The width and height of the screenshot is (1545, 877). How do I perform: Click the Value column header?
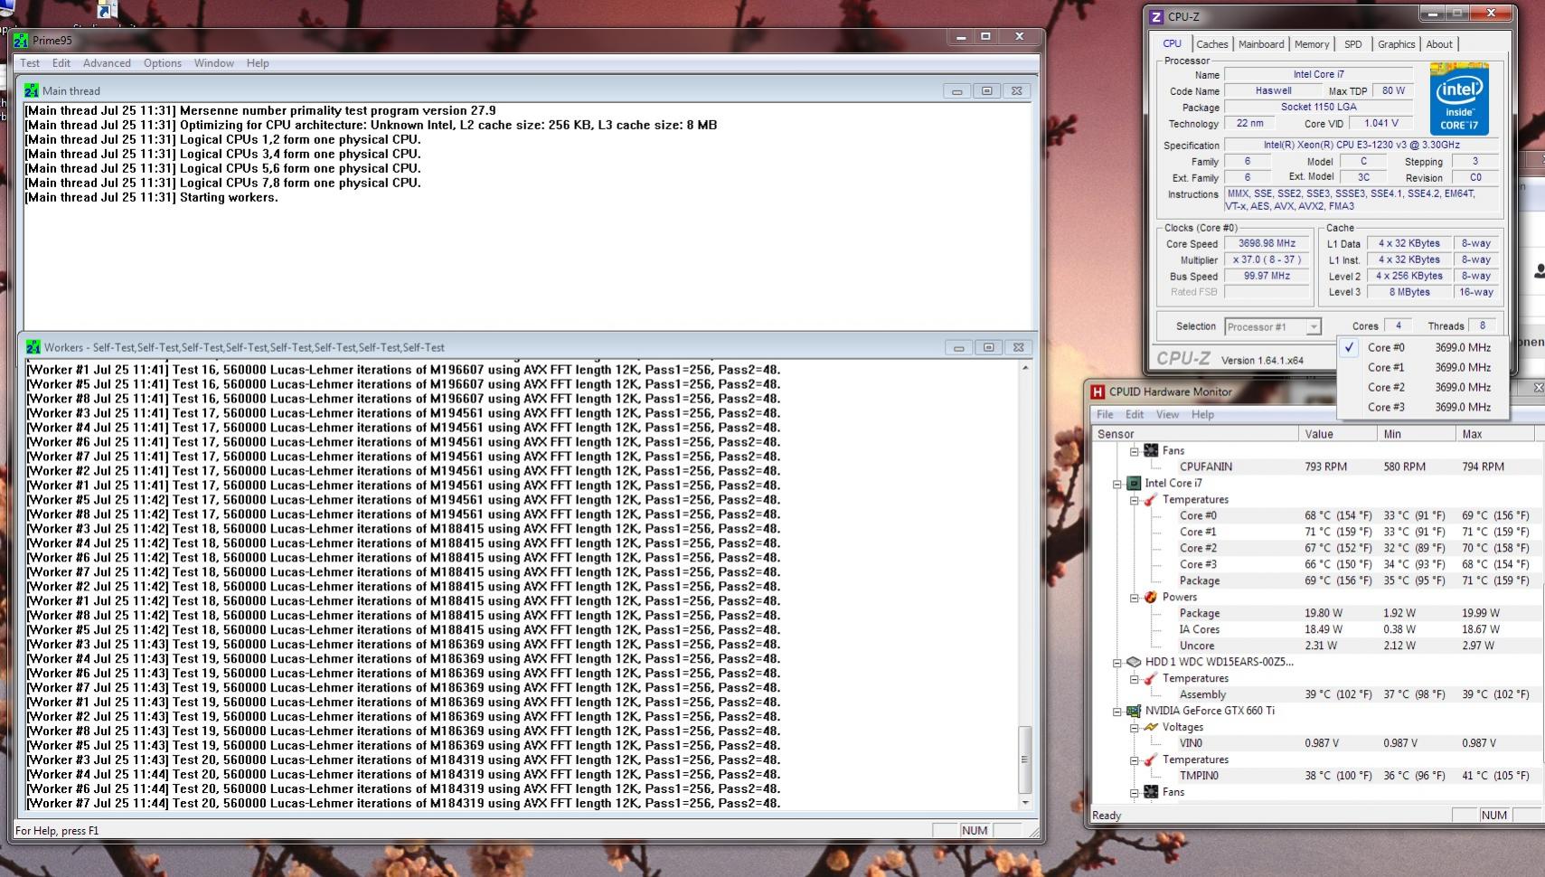[x=1337, y=434]
